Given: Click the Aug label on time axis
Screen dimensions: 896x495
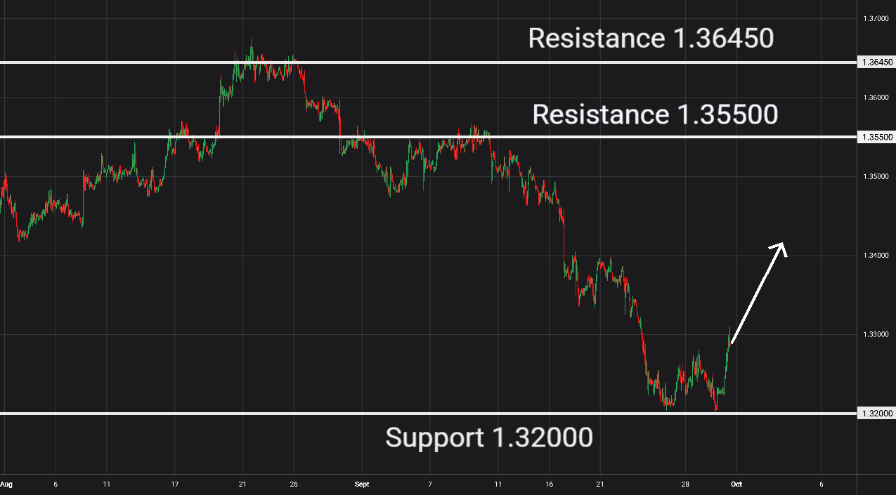Looking at the screenshot, I should [6, 484].
